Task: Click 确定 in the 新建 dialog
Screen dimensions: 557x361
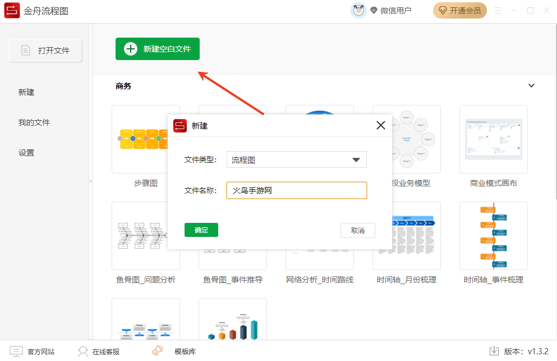Action: click(x=201, y=230)
